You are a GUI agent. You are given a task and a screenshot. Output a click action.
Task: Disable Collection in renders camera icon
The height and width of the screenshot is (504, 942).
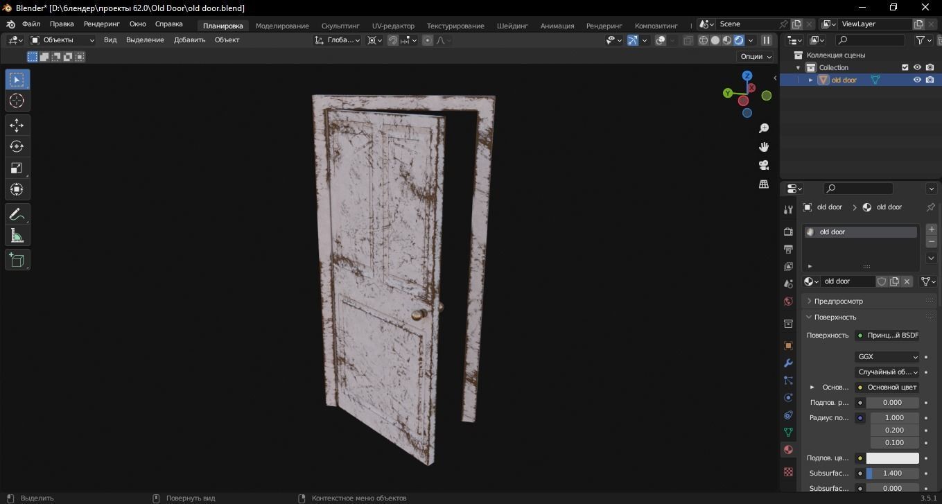click(x=930, y=67)
